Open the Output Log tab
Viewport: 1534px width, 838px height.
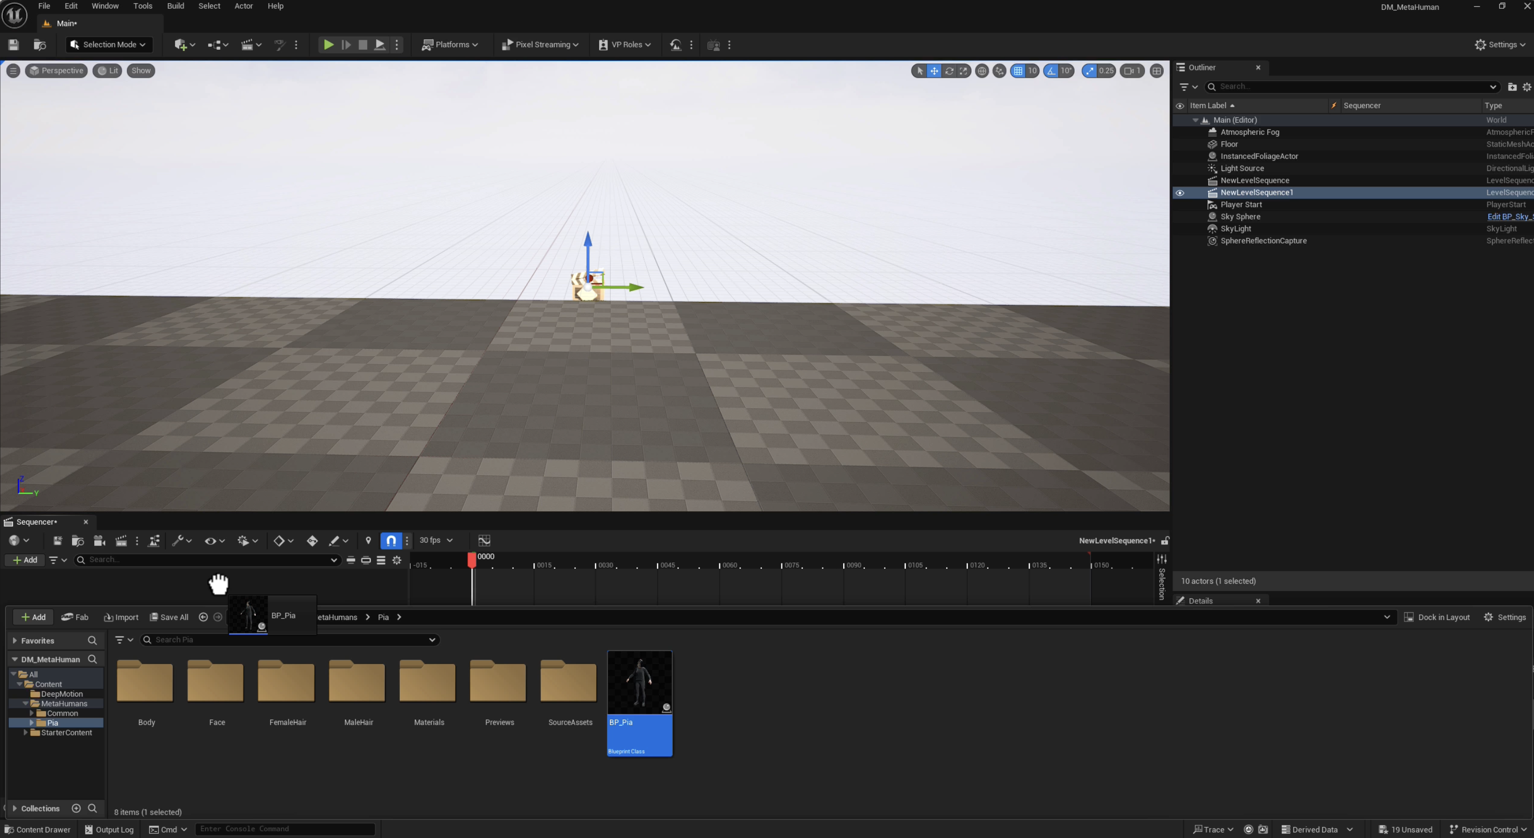pyautogui.click(x=109, y=829)
